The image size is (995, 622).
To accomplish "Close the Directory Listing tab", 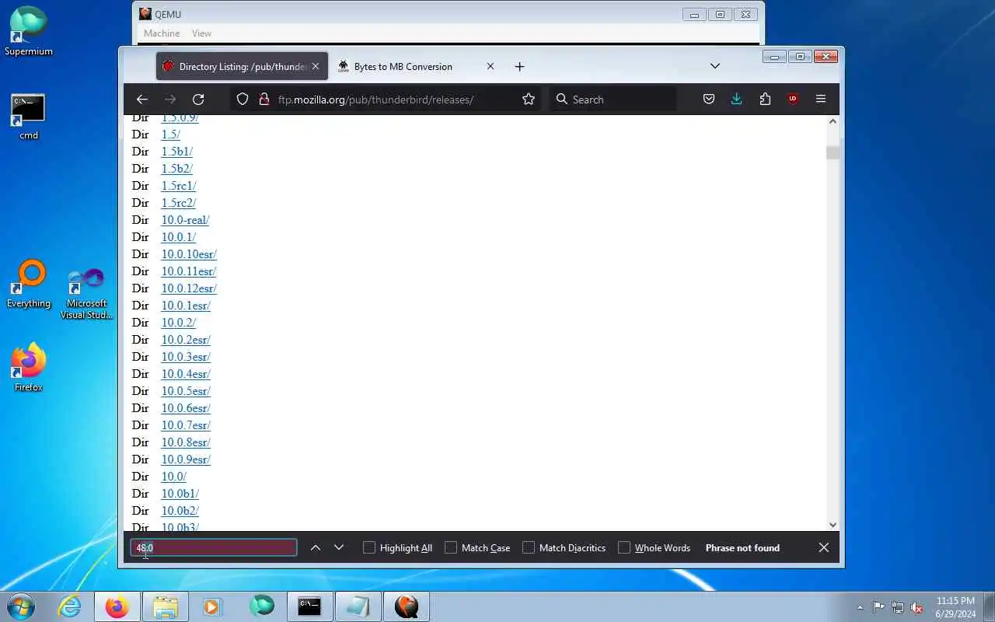I will pyautogui.click(x=316, y=67).
